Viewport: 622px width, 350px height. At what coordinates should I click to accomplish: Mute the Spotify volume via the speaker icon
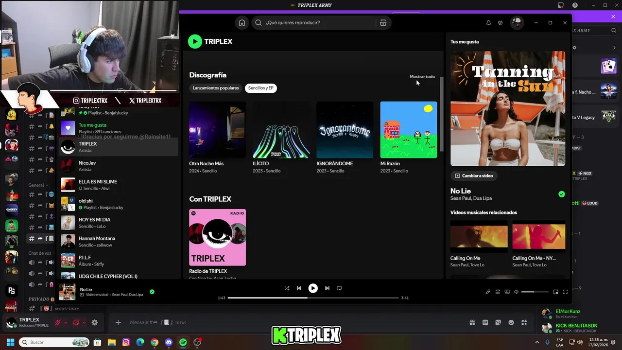(516, 292)
